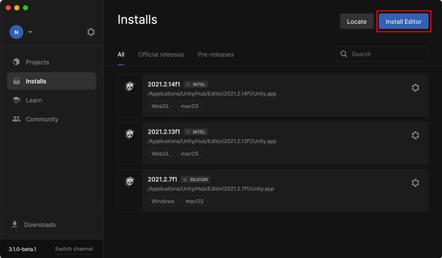Click the SILICON badge on 2021.2.7f1
The image size is (442, 258).
tap(195, 179)
